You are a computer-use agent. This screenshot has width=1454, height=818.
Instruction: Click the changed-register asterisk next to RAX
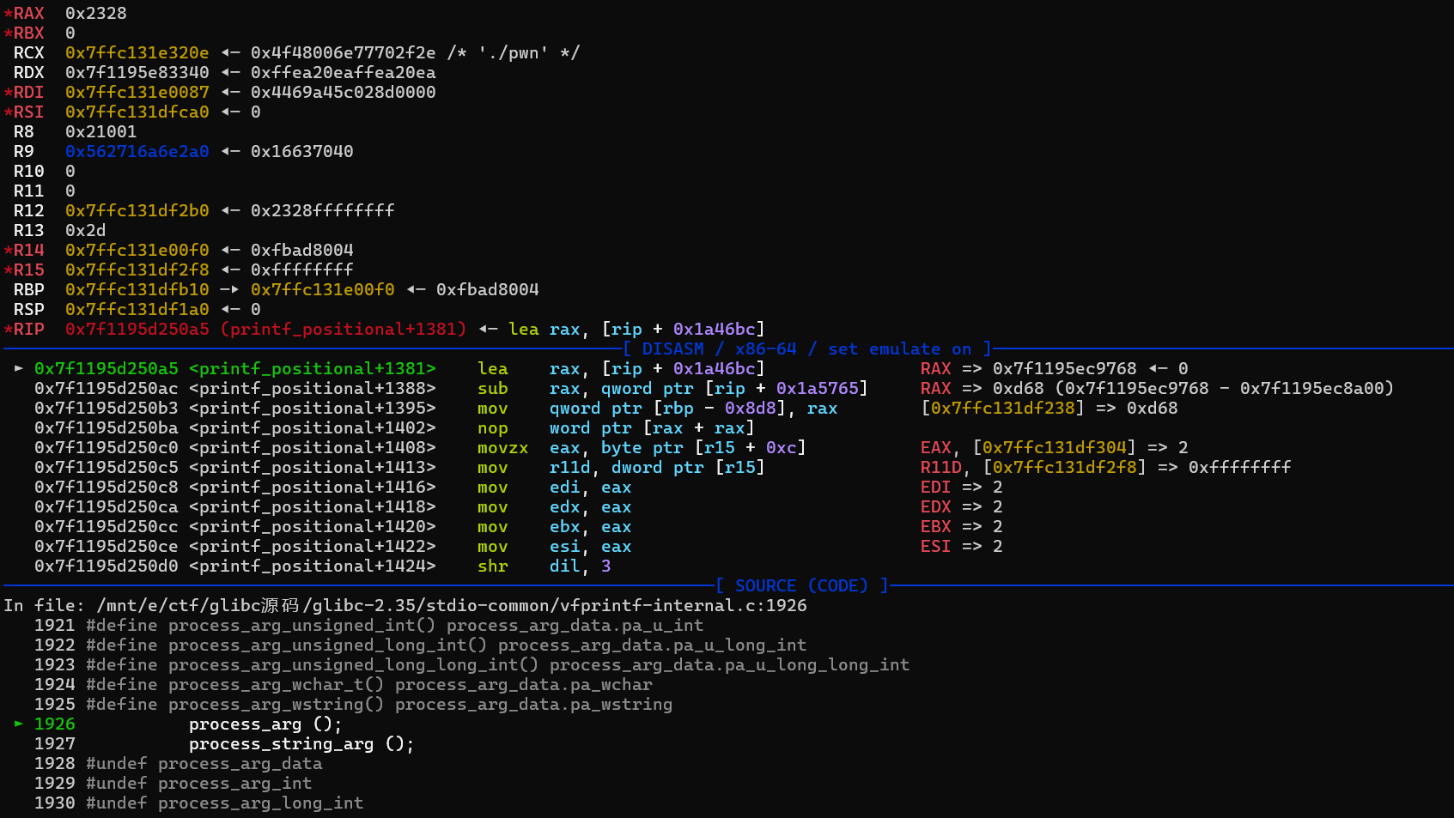pos(8,14)
